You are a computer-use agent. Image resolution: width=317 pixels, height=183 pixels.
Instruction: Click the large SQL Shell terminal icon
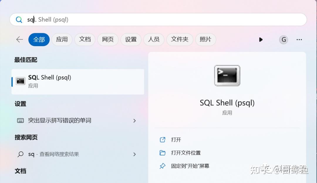[227, 75]
